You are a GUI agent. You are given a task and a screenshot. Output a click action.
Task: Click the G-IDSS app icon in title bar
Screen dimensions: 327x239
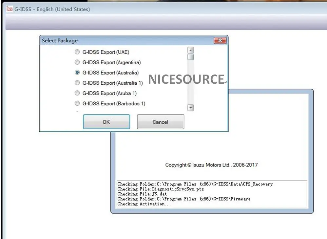pyautogui.click(x=10, y=9)
